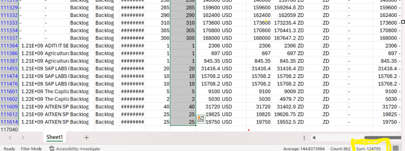Select row header 111474
Screen dimensions: 405x151
point(9,76)
